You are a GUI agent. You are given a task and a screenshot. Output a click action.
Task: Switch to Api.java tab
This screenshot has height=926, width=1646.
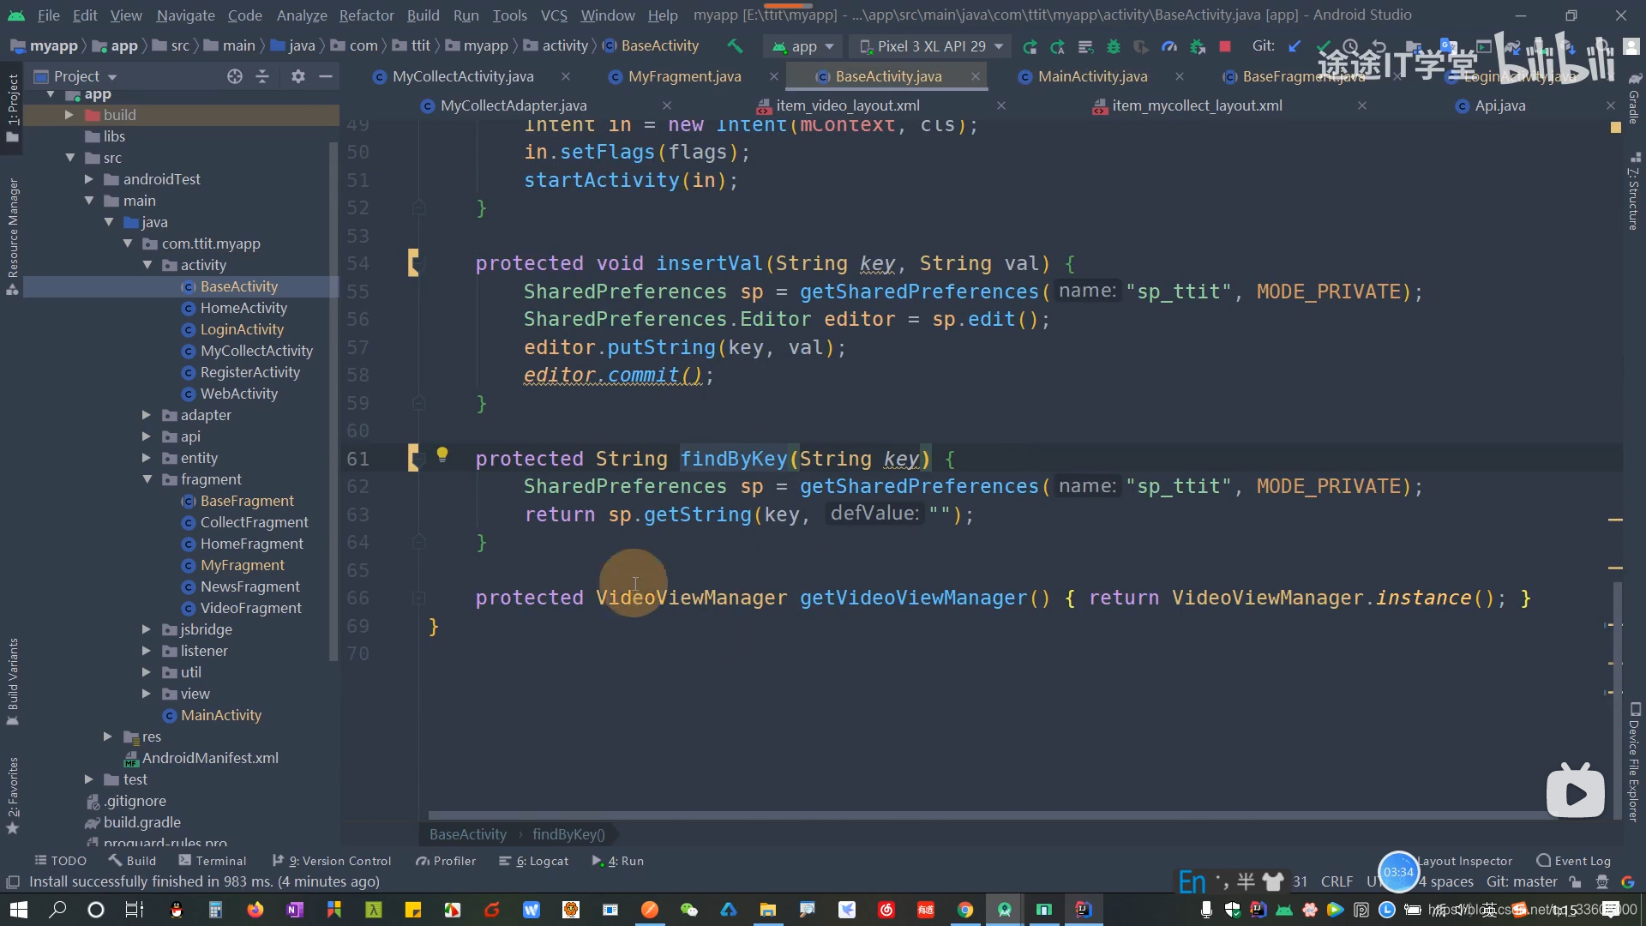pos(1499,105)
